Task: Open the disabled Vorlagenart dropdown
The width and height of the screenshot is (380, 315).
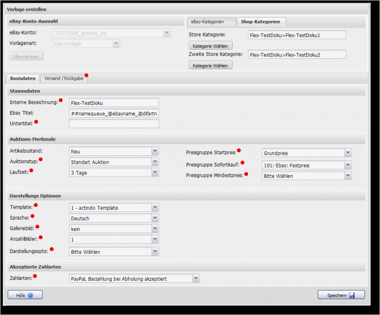Action: [116, 43]
